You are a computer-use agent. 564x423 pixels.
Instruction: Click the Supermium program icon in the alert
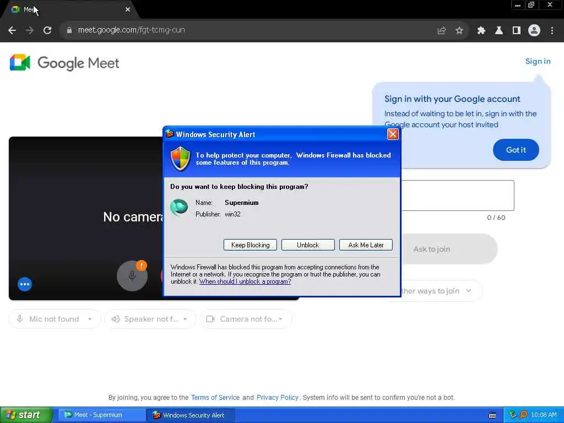179,208
